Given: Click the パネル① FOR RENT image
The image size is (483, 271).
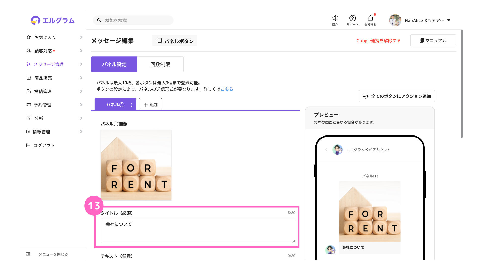Looking at the screenshot, I should pos(136,165).
